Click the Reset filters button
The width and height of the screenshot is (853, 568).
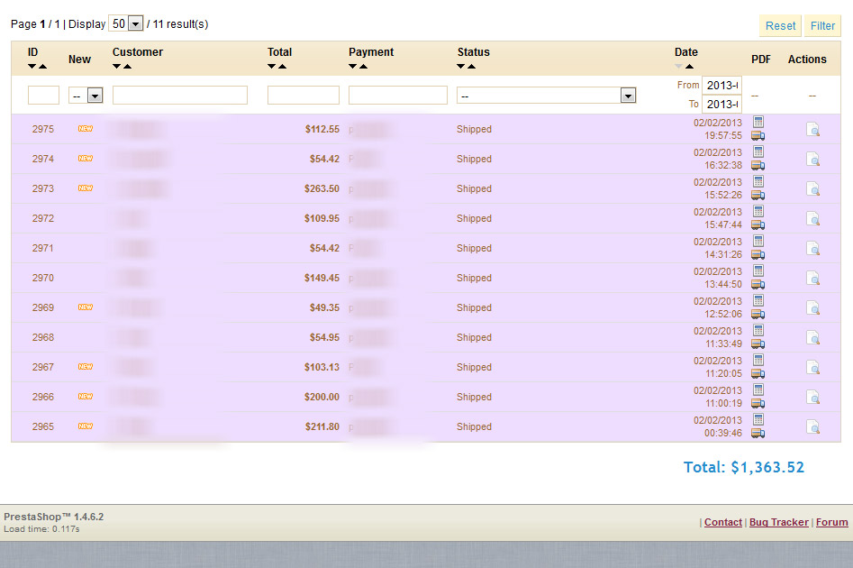tap(780, 25)
